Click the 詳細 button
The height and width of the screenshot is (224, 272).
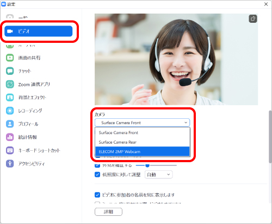[x=108, y=212]
